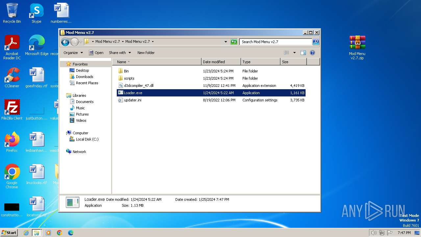Open Desktop in the navigation pane
The width and height of the screenshot is (421, 237).
pyautogui.click(x=82, y=70)
